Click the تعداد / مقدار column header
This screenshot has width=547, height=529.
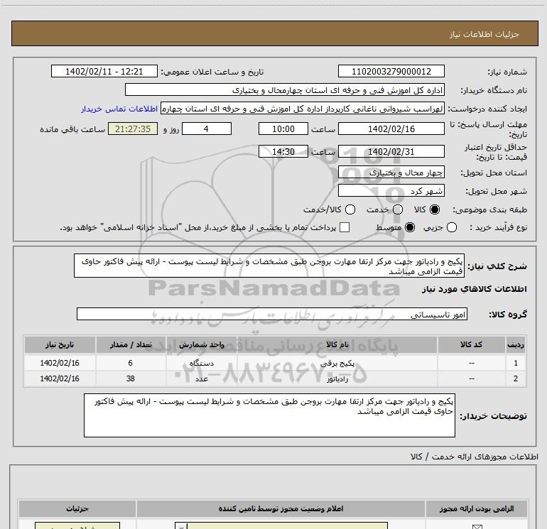coord(131,344)
